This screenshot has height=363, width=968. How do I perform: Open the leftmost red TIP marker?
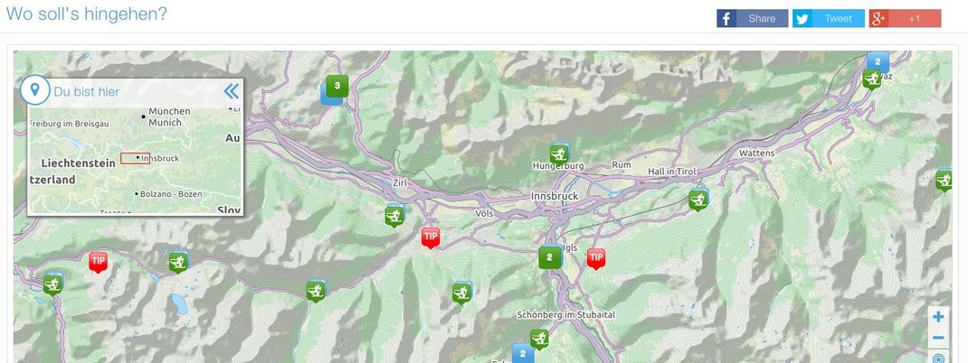99,261
